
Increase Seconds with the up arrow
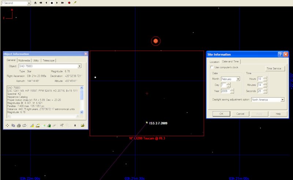[x=265, y=90]
